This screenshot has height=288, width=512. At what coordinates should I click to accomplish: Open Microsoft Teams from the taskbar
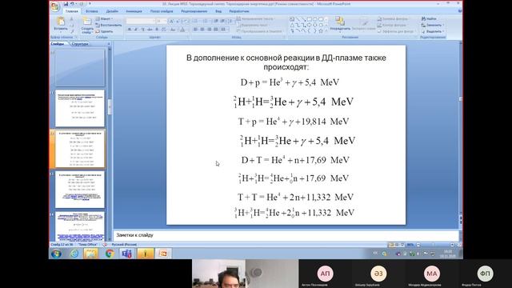point(127,254)
